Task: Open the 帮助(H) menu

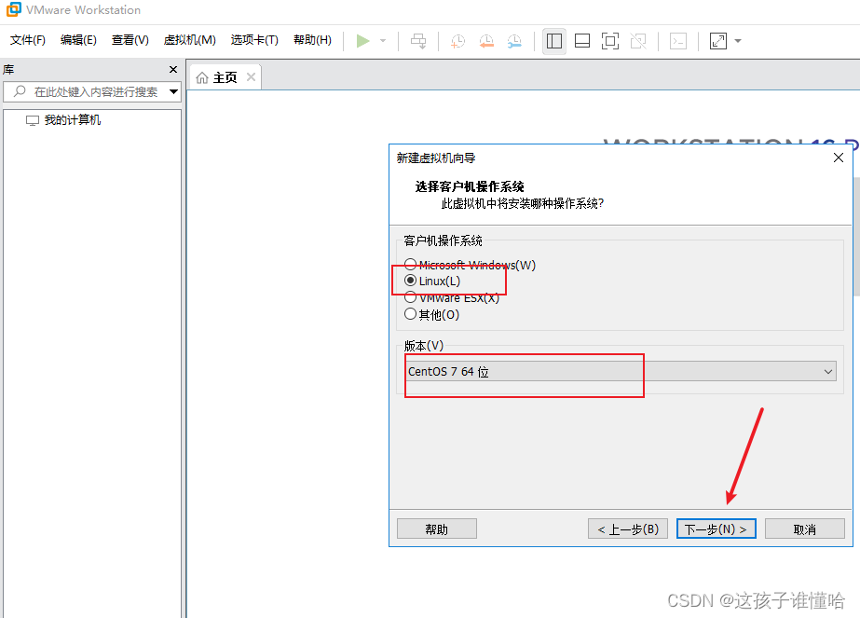Action: tap(313, 40)
